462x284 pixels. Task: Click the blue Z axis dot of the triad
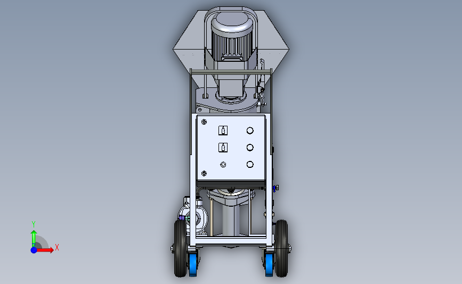coord(34,250)
